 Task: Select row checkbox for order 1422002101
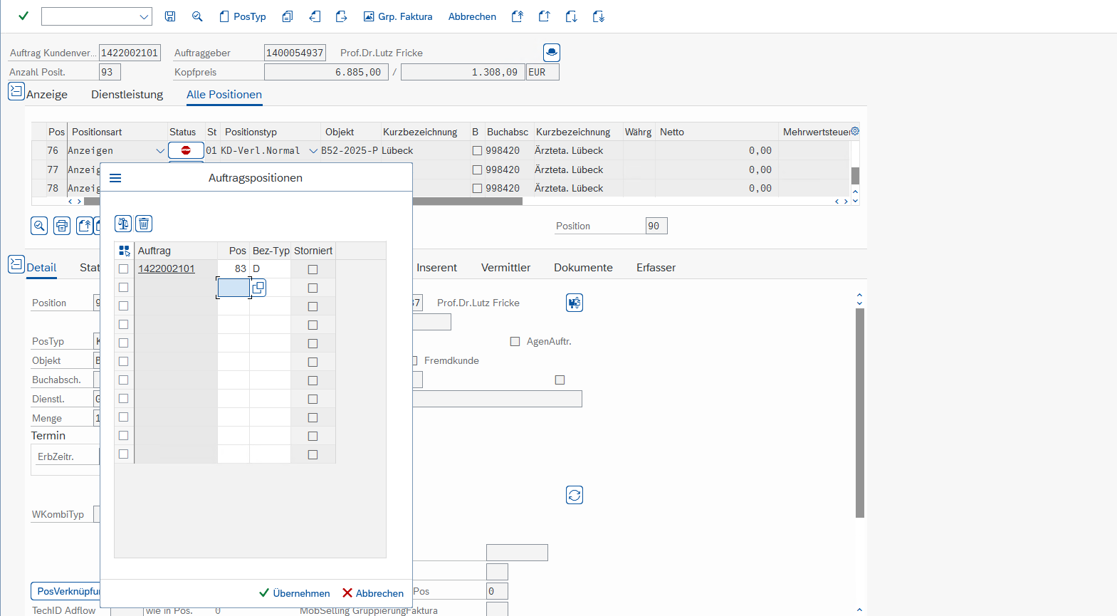click(x=123, y=269)
